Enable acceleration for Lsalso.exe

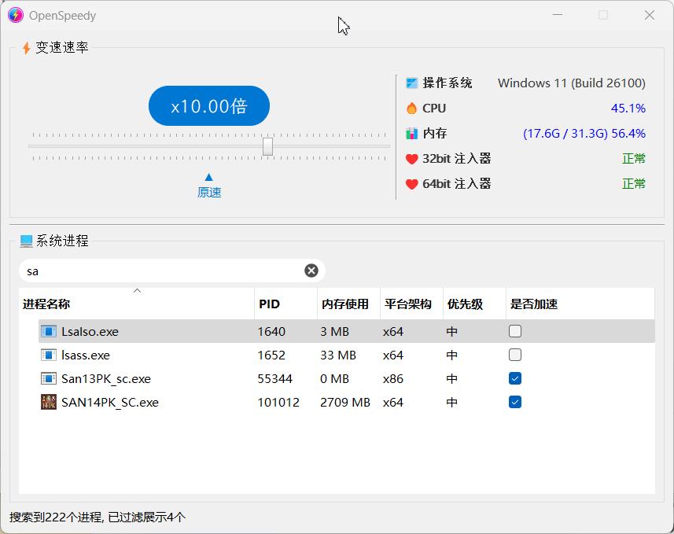pyautogui.click(x=515, y=331)
